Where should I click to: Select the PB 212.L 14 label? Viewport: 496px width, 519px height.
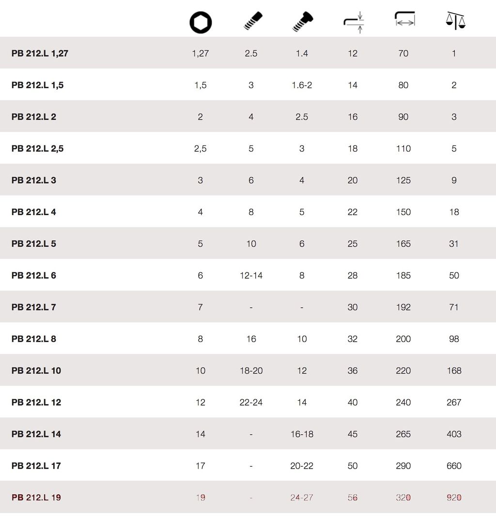(36, 434)
